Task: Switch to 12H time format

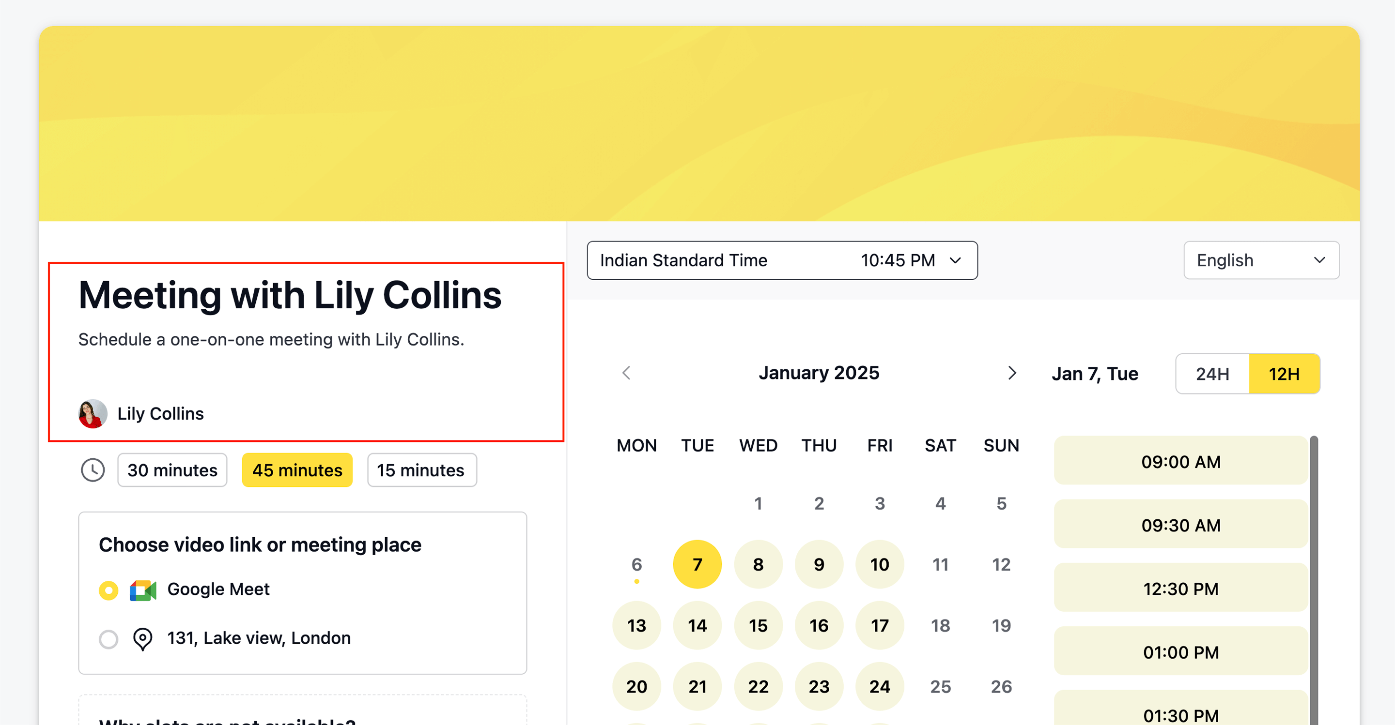Action: click(x=1284, y=373)
